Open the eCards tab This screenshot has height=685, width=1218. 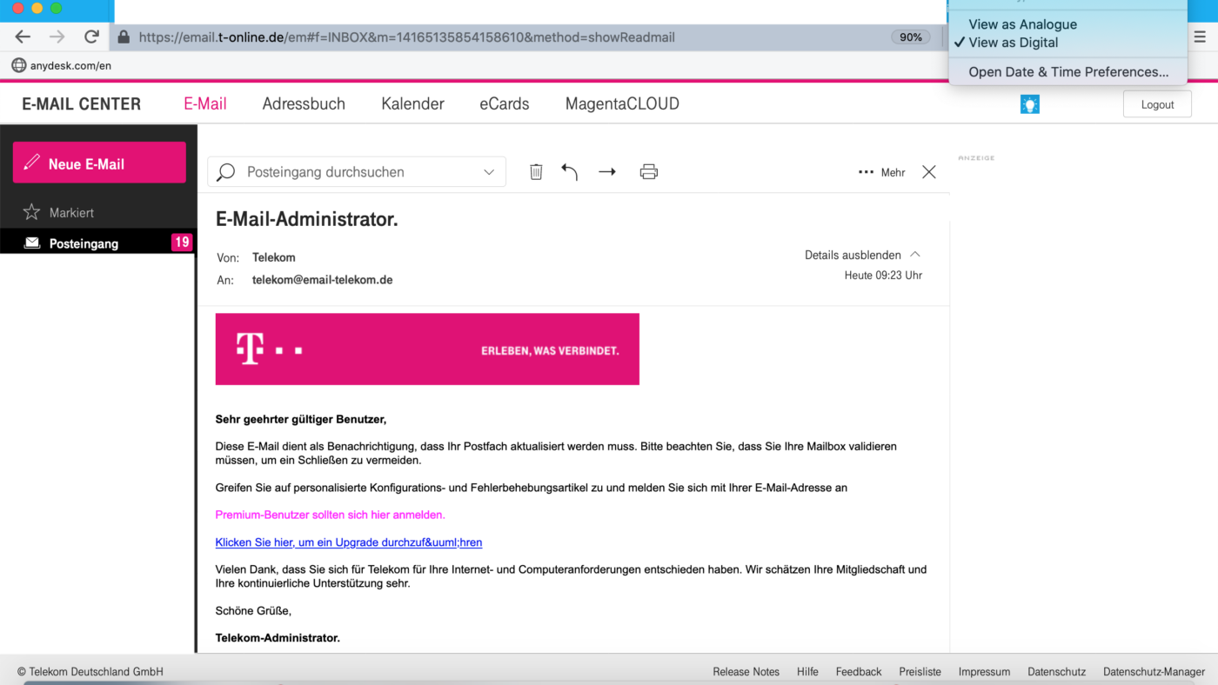[x=505, y=103]
